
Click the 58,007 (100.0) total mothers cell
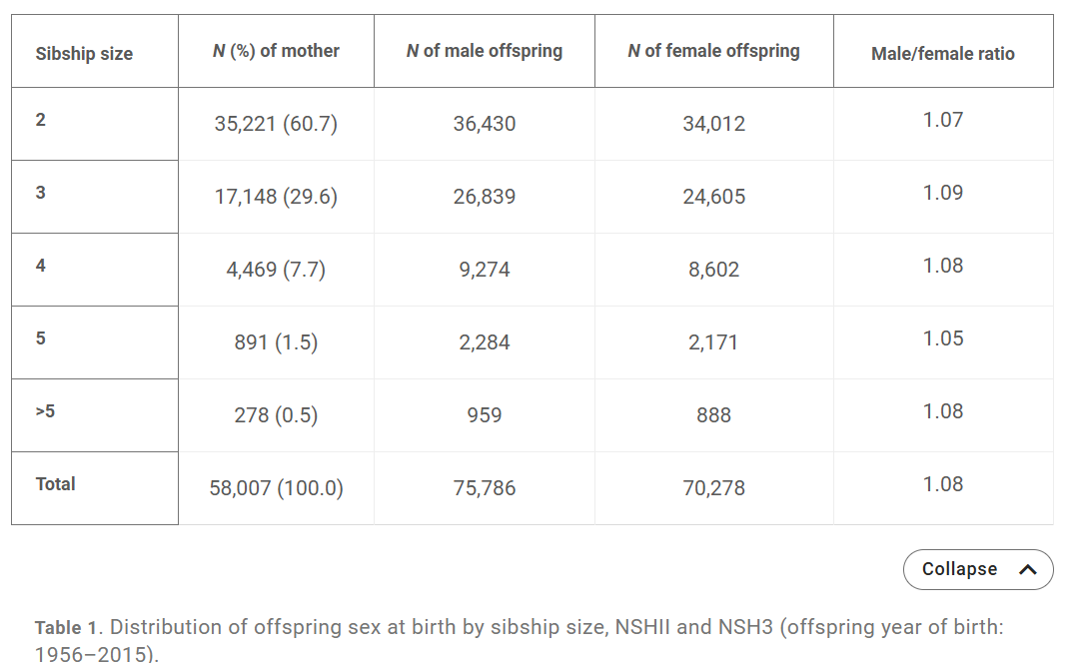point(276,488)
